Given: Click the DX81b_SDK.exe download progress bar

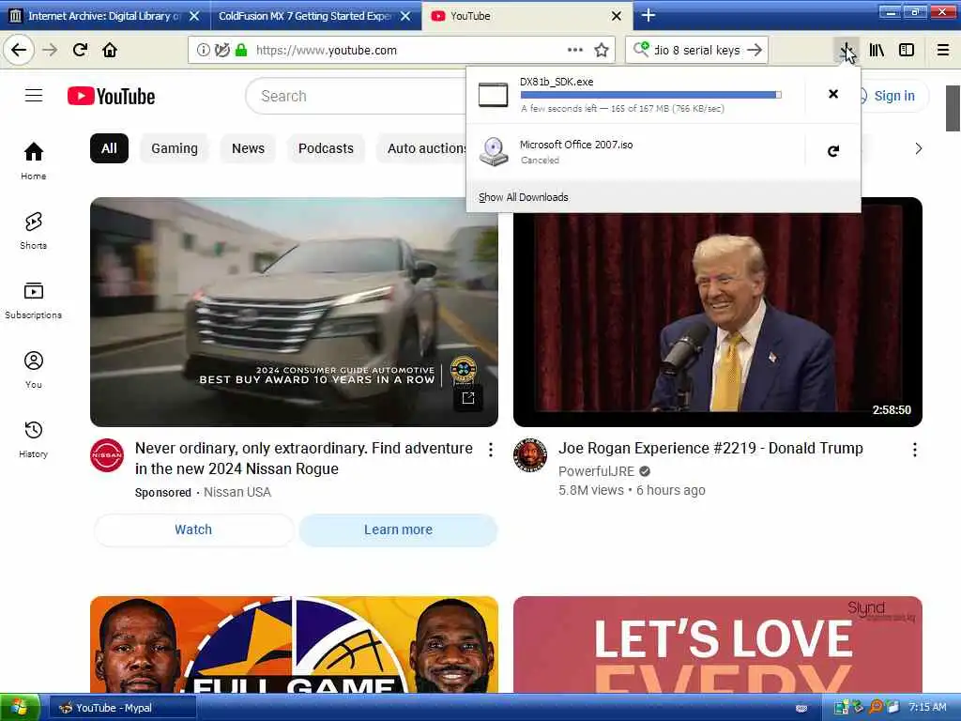Looking at the screenshot, I should click(x=651, y=95).
